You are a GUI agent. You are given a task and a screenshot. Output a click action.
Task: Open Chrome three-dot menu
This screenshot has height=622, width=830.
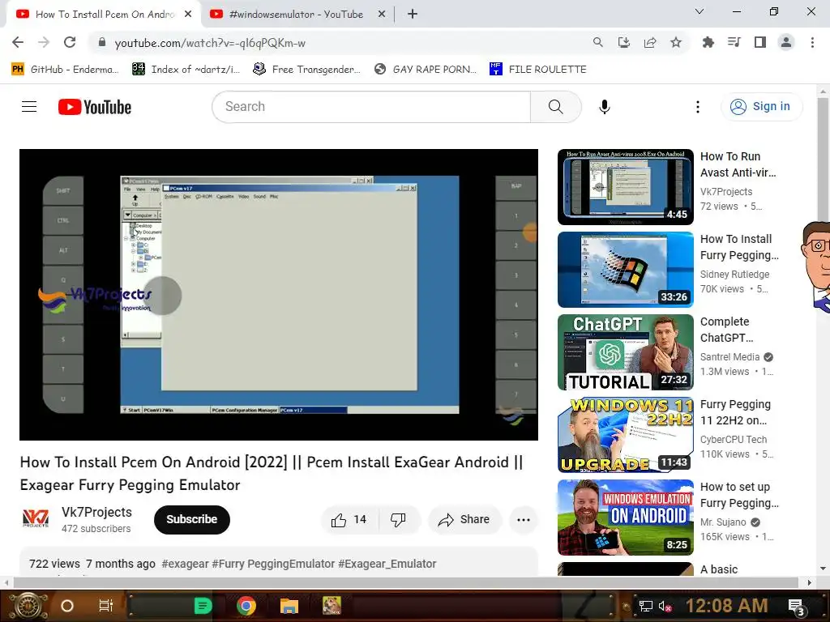812,42
